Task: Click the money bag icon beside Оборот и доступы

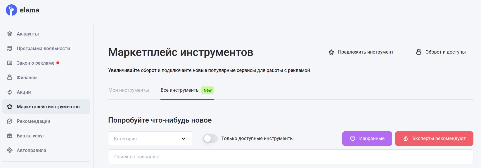Action: click(419, 52)
